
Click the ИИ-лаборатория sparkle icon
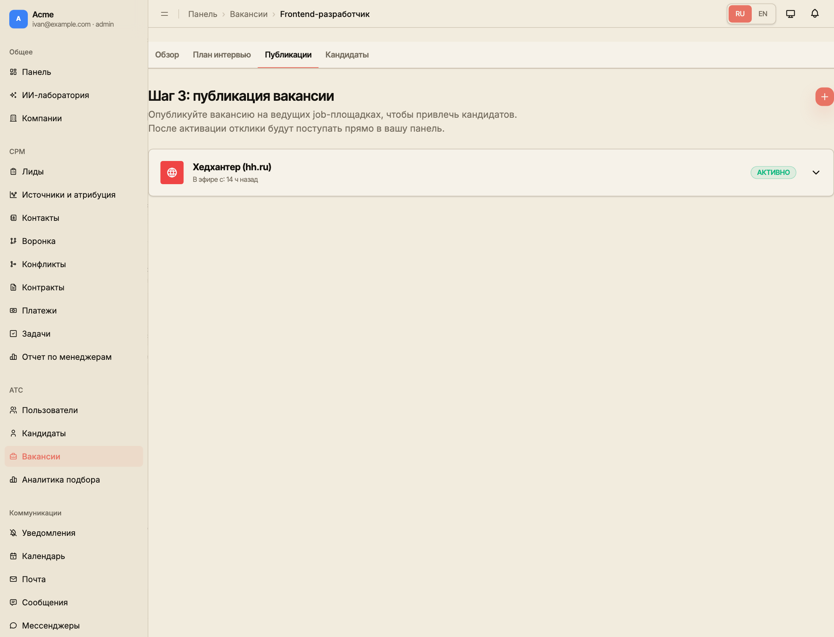click(x=14, y=95)
